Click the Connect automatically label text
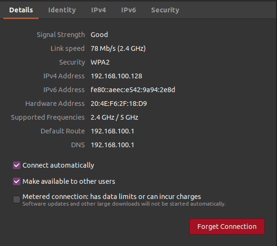This screenshot has height=246, width=277. coord(58,165)
